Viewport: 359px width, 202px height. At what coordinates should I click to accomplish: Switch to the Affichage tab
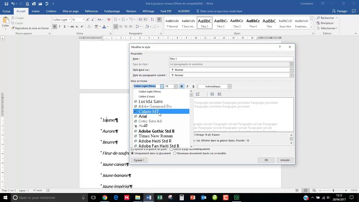[x=148, y=11]
